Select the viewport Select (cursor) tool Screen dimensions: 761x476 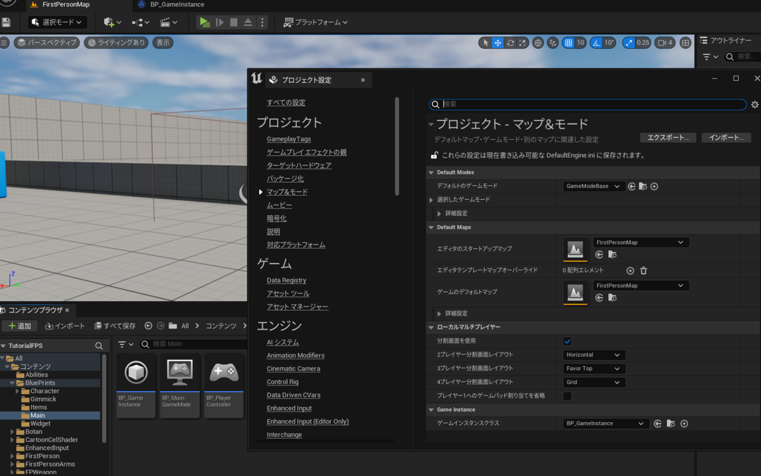tap(486, 42)
